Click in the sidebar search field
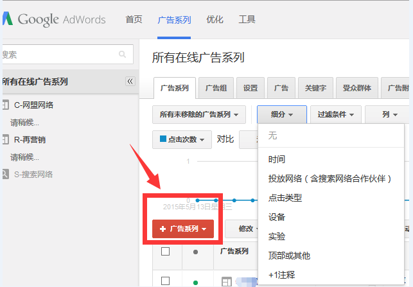The width and height of the screenshot is (413, 287). [67, 54]
